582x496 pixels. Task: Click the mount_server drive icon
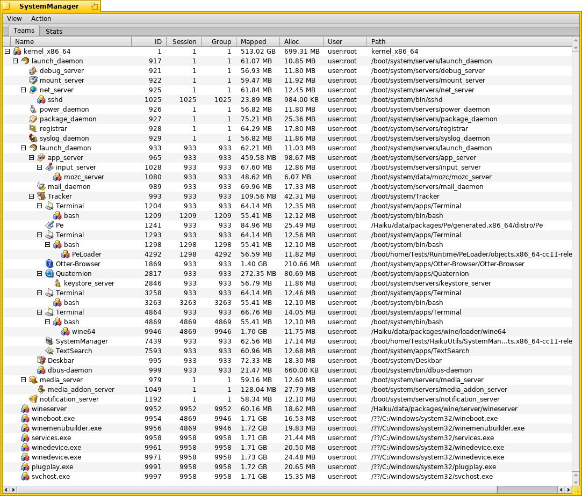pyautogui.click(x=33, y=81)
